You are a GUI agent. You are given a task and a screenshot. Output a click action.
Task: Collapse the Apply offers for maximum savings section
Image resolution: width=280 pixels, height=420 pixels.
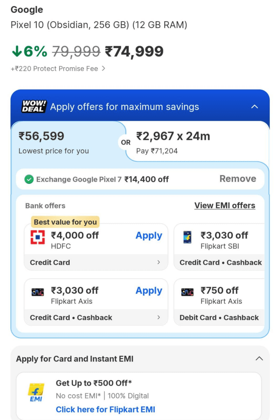tap(255, 107)
